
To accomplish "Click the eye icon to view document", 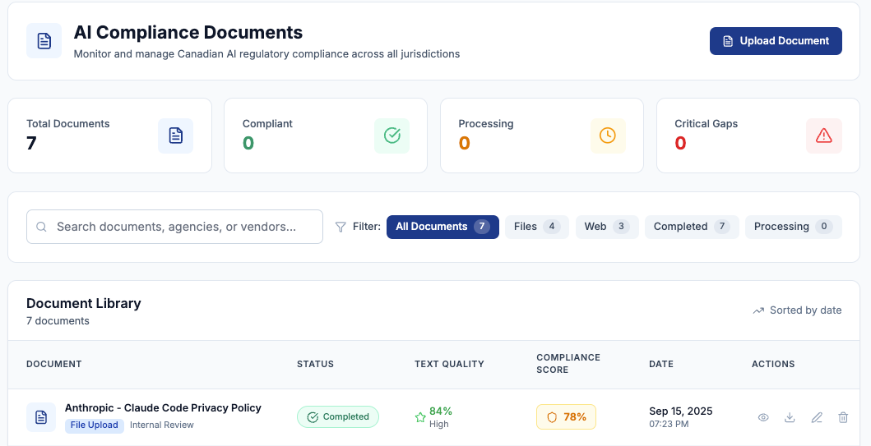I will (763, 417).
